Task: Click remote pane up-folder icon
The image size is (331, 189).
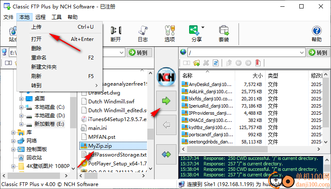Action: pyautogui.click(x=229, y=63)
